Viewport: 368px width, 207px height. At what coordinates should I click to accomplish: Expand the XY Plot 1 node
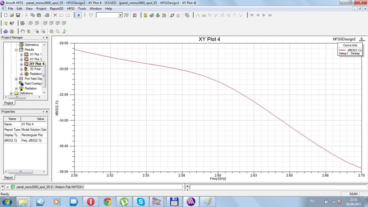point(21,55)
